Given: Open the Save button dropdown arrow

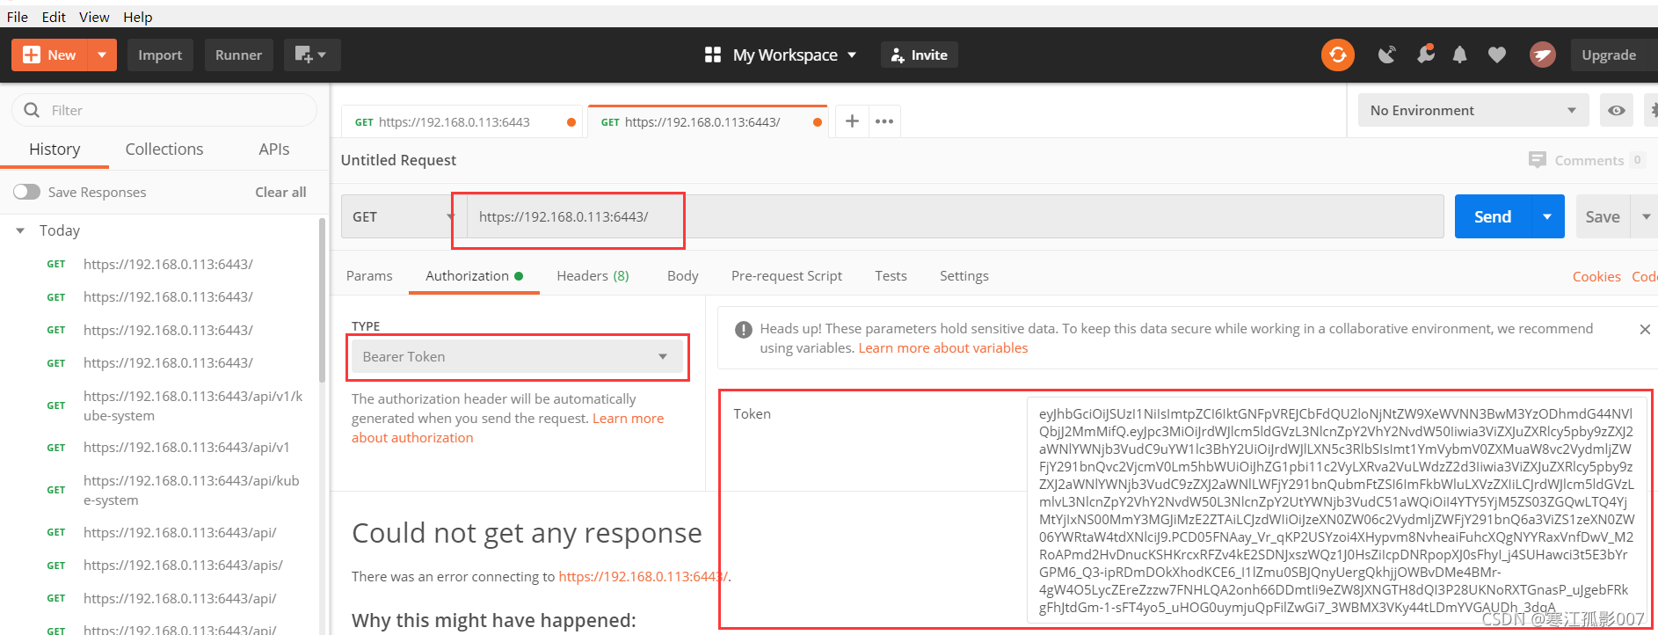Looking at the screenshot, I should [x=1646, y=216].
